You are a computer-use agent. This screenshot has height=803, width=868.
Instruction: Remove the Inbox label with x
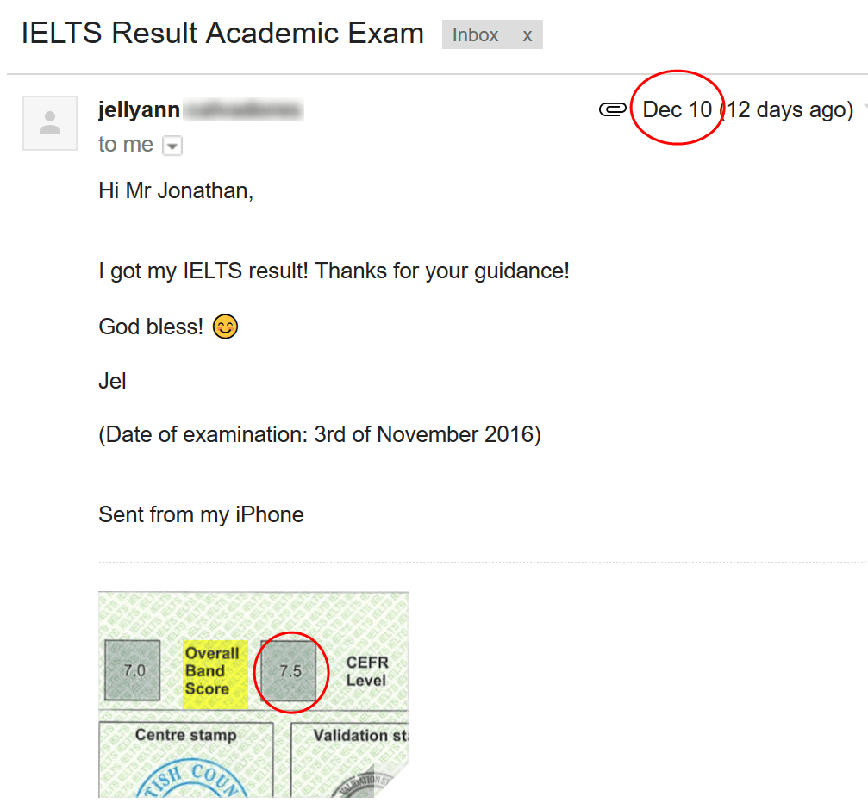click(528, 35)
